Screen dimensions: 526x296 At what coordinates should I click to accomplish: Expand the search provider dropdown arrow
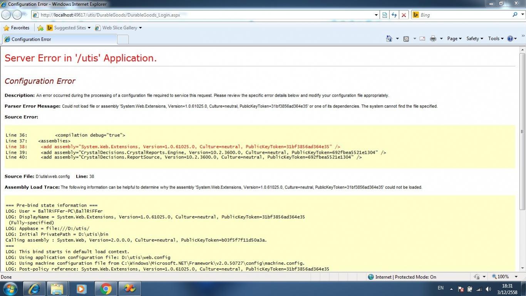point(522,15)
